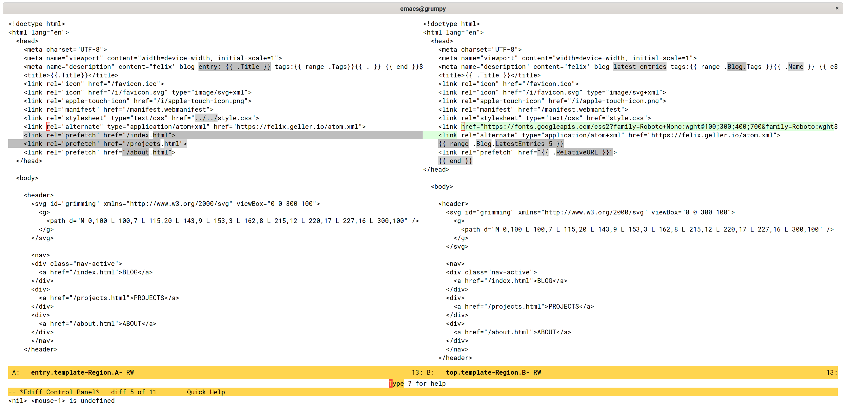Click right pane '<html lang="en">' line
Viewport: 846px width, 413px height.
[453, 32]
